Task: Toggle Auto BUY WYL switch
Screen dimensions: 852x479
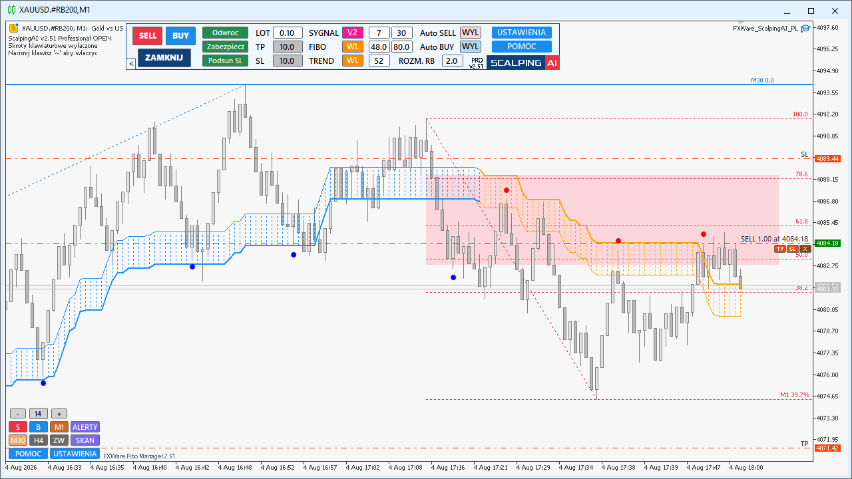Action: coord(471,47)
